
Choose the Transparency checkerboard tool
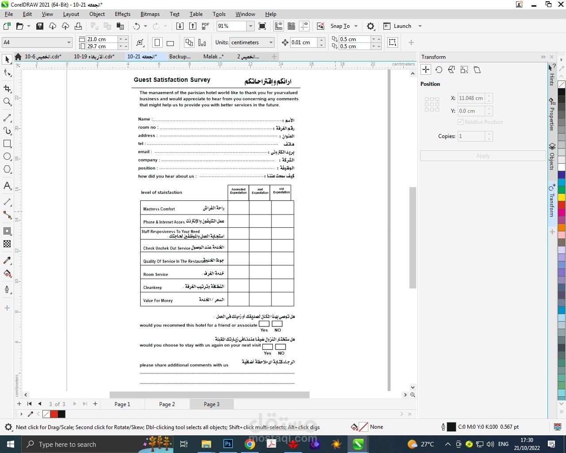click(7, 244)
